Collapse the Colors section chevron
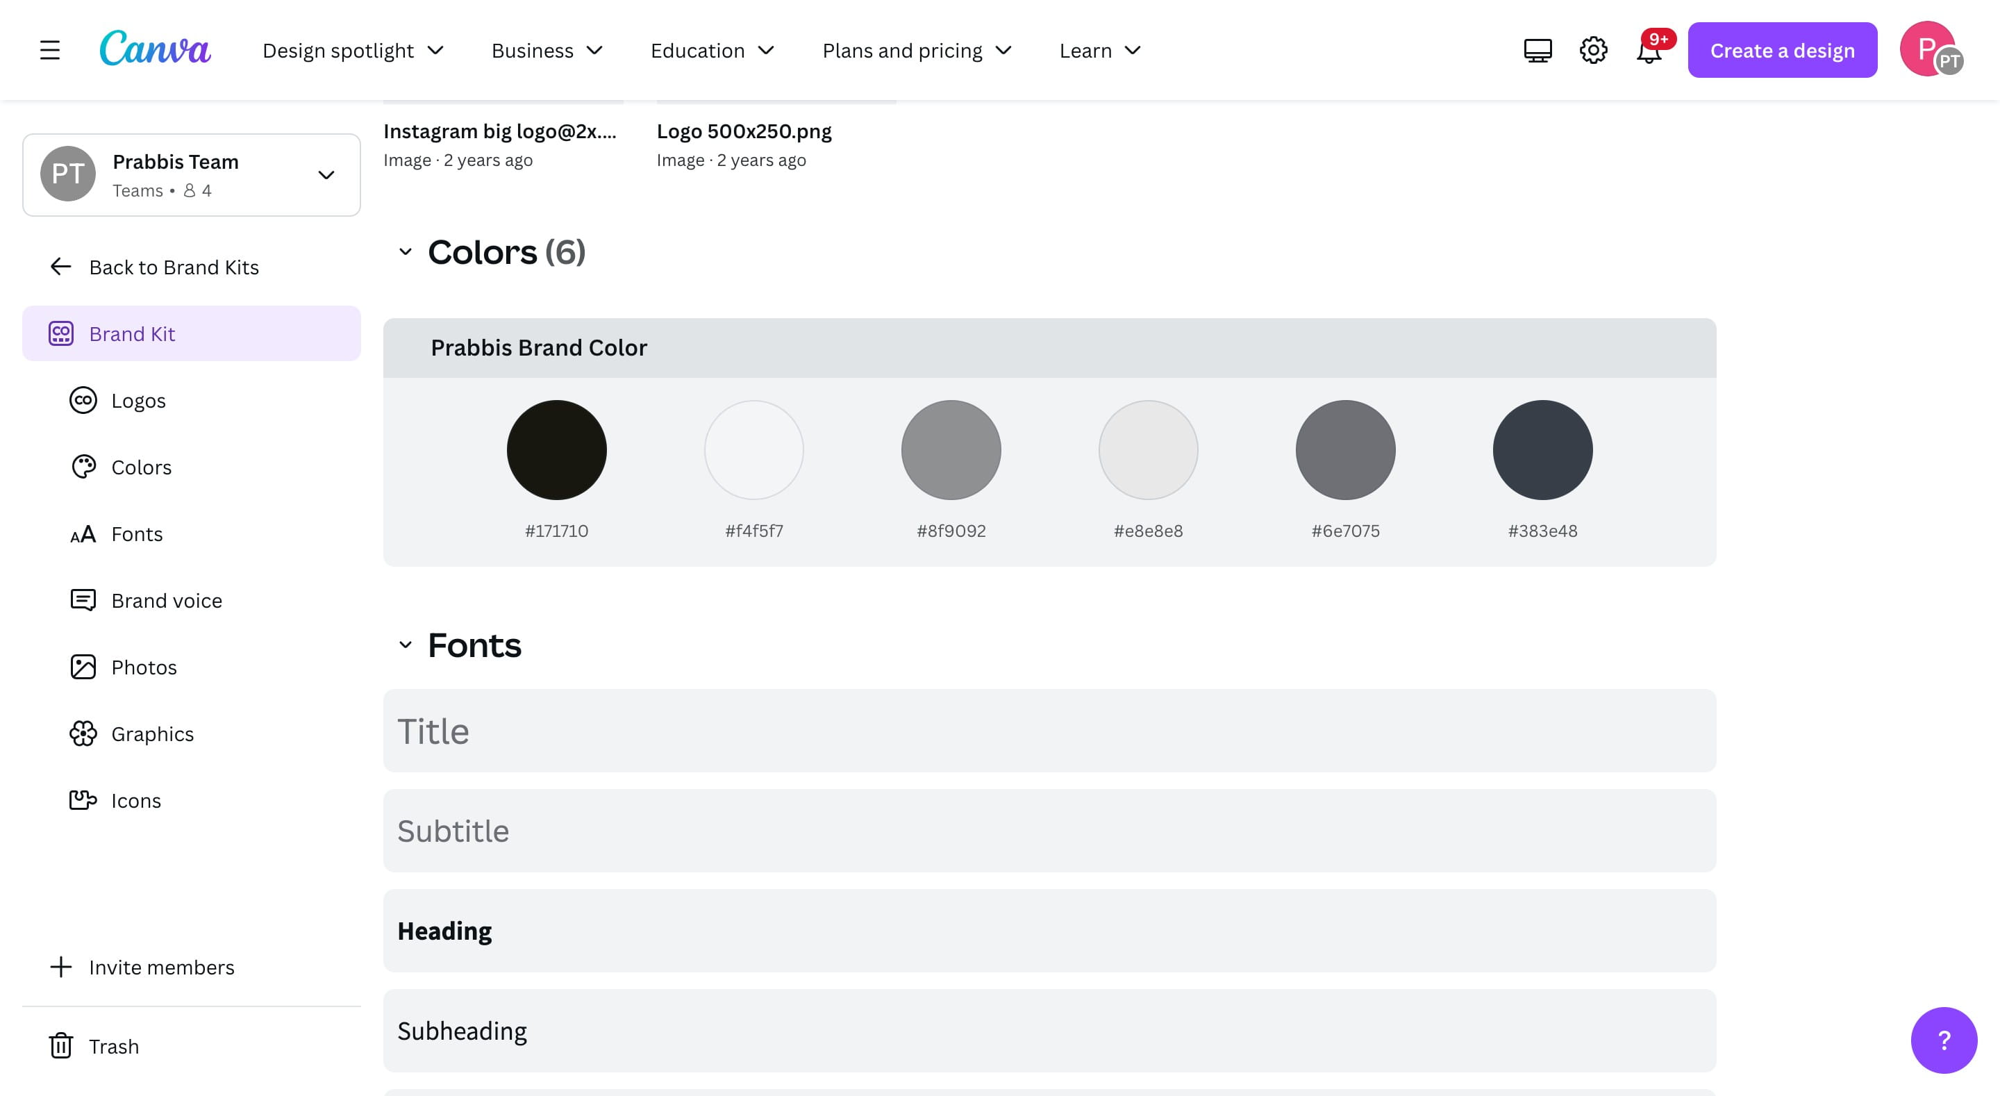 click(x=406, y=251)
